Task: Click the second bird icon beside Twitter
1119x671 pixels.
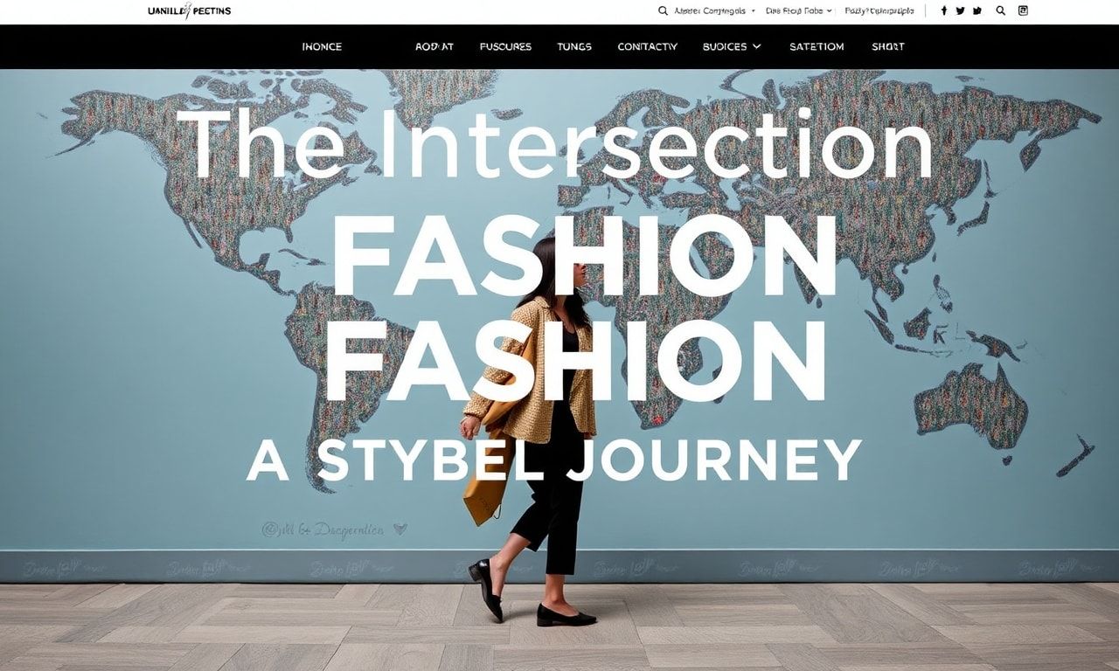Action: (977, 10)
